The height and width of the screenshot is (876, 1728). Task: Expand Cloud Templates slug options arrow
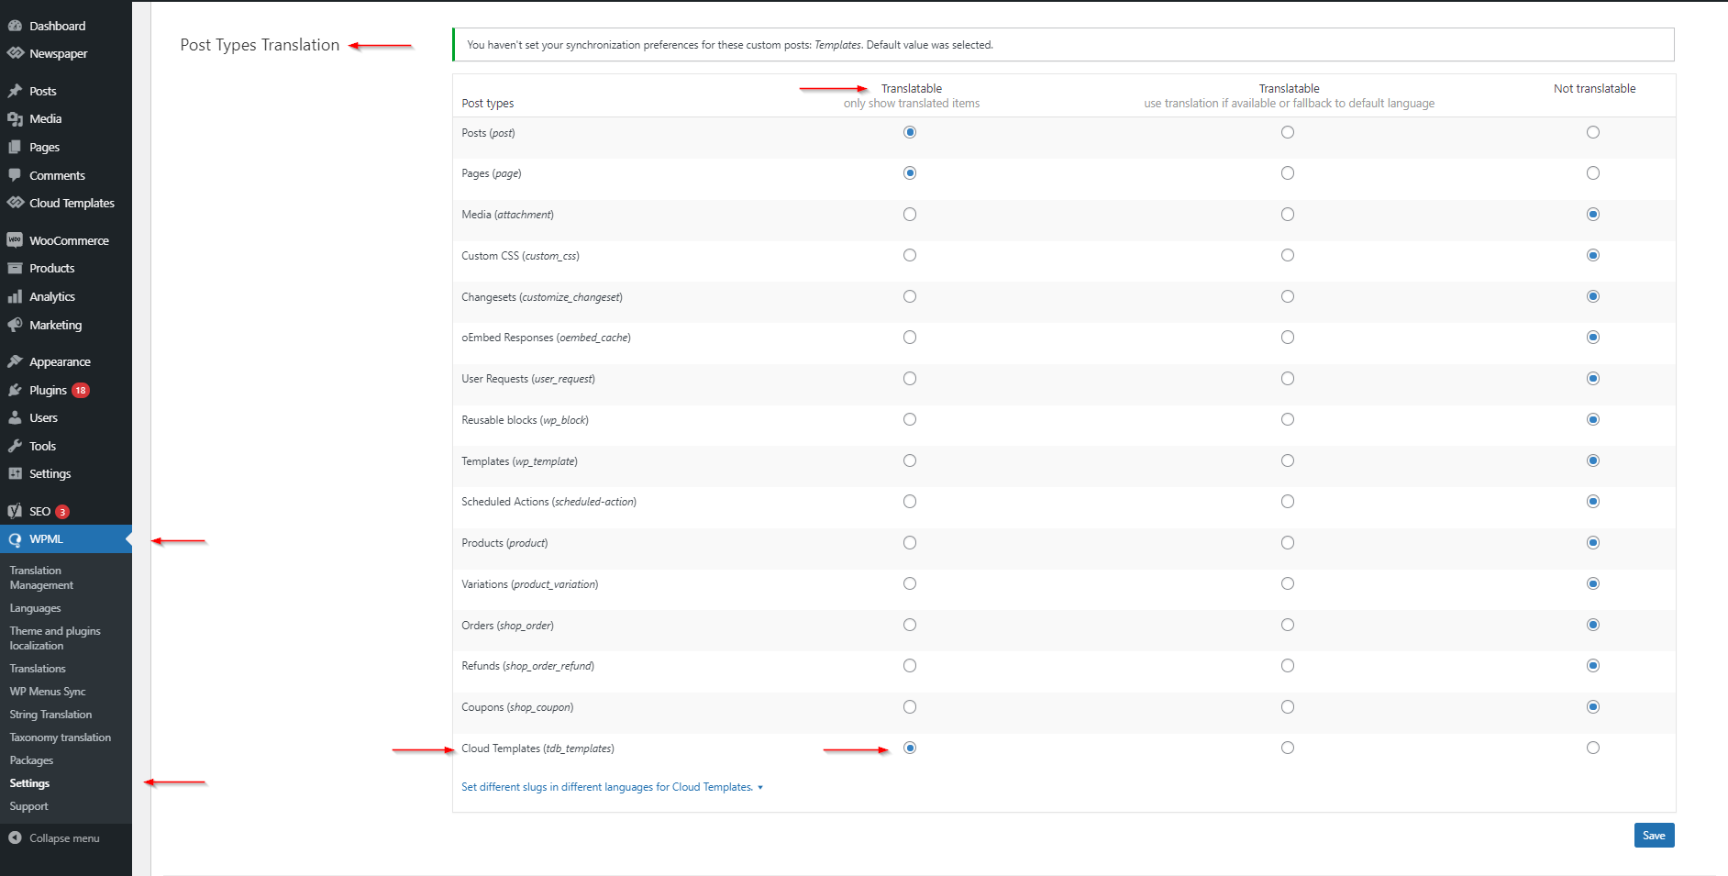(x=760, y=788)
